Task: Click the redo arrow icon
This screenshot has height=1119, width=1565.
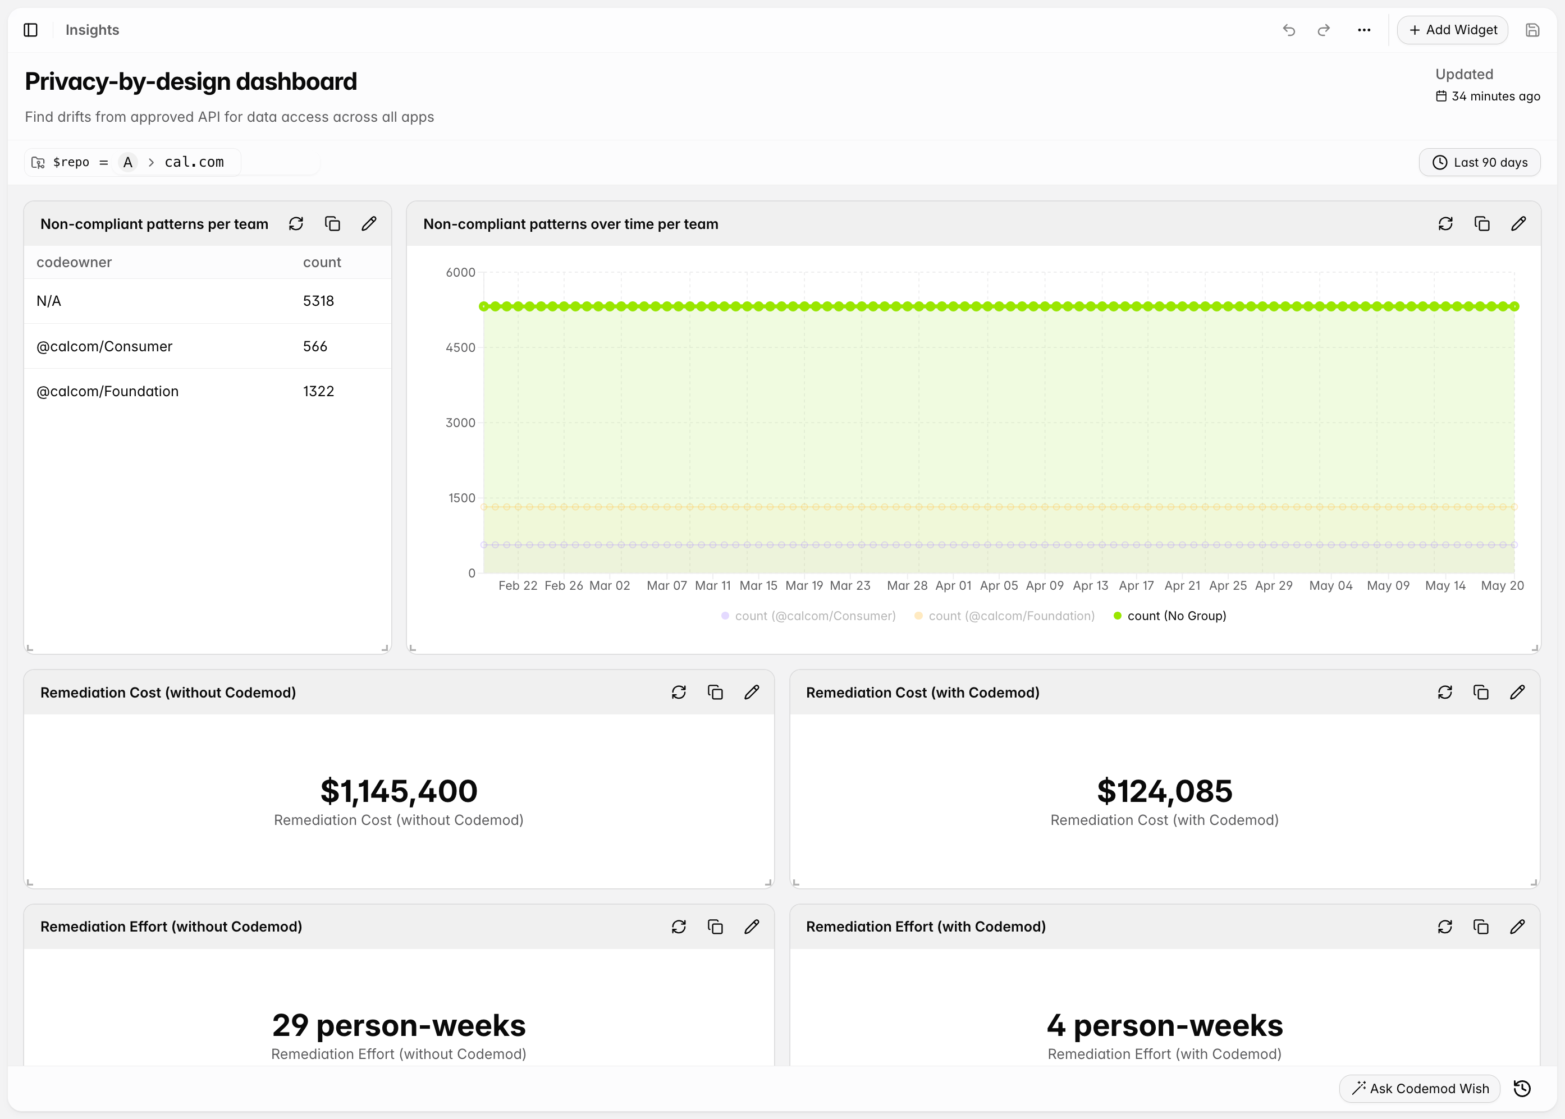Action: point(1323,30)
